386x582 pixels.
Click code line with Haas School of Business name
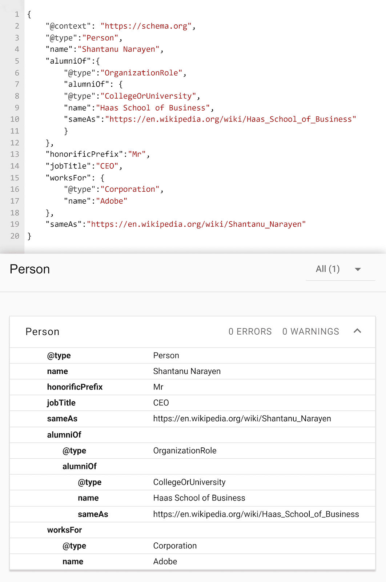pos(139,108)
